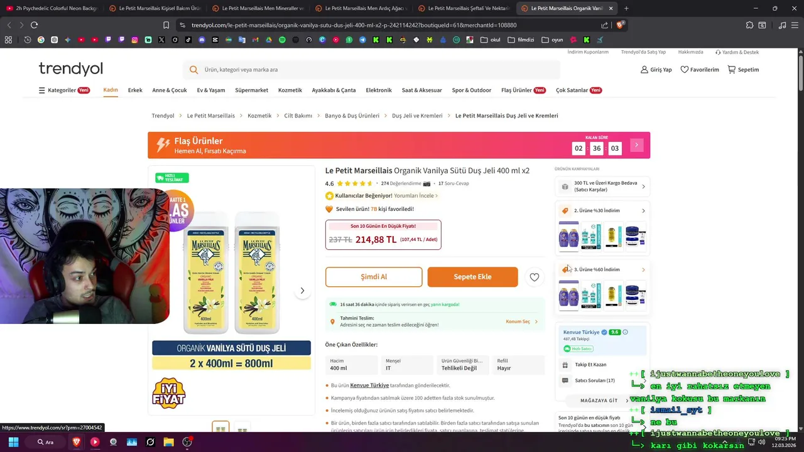Open the oyun bookmarks folder
The width and height of the screenshot is (804, 452).
click(x=552, y=40)
